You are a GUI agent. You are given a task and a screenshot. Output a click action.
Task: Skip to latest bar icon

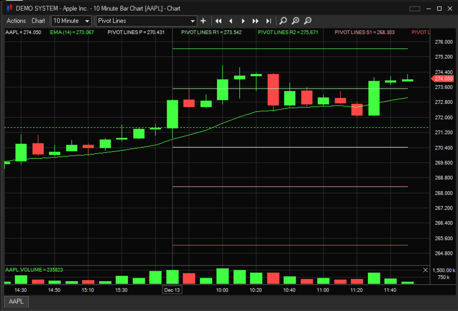pyautogui.click(x=268, y=21)
